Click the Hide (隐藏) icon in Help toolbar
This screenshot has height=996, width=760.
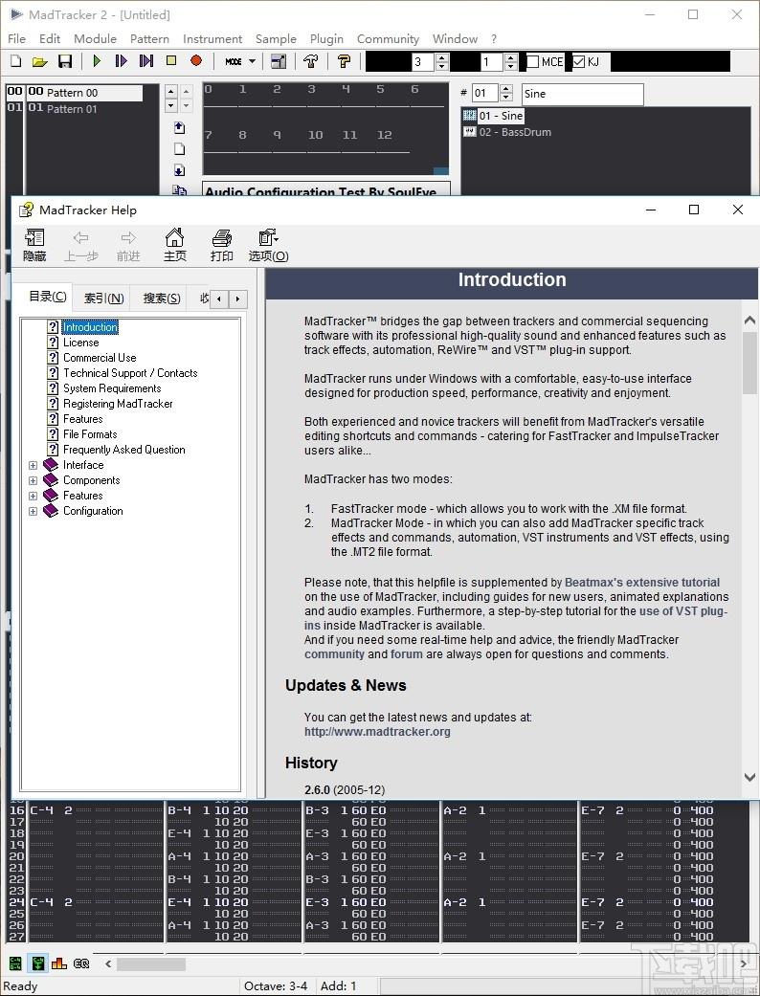(x=34, y=245)
